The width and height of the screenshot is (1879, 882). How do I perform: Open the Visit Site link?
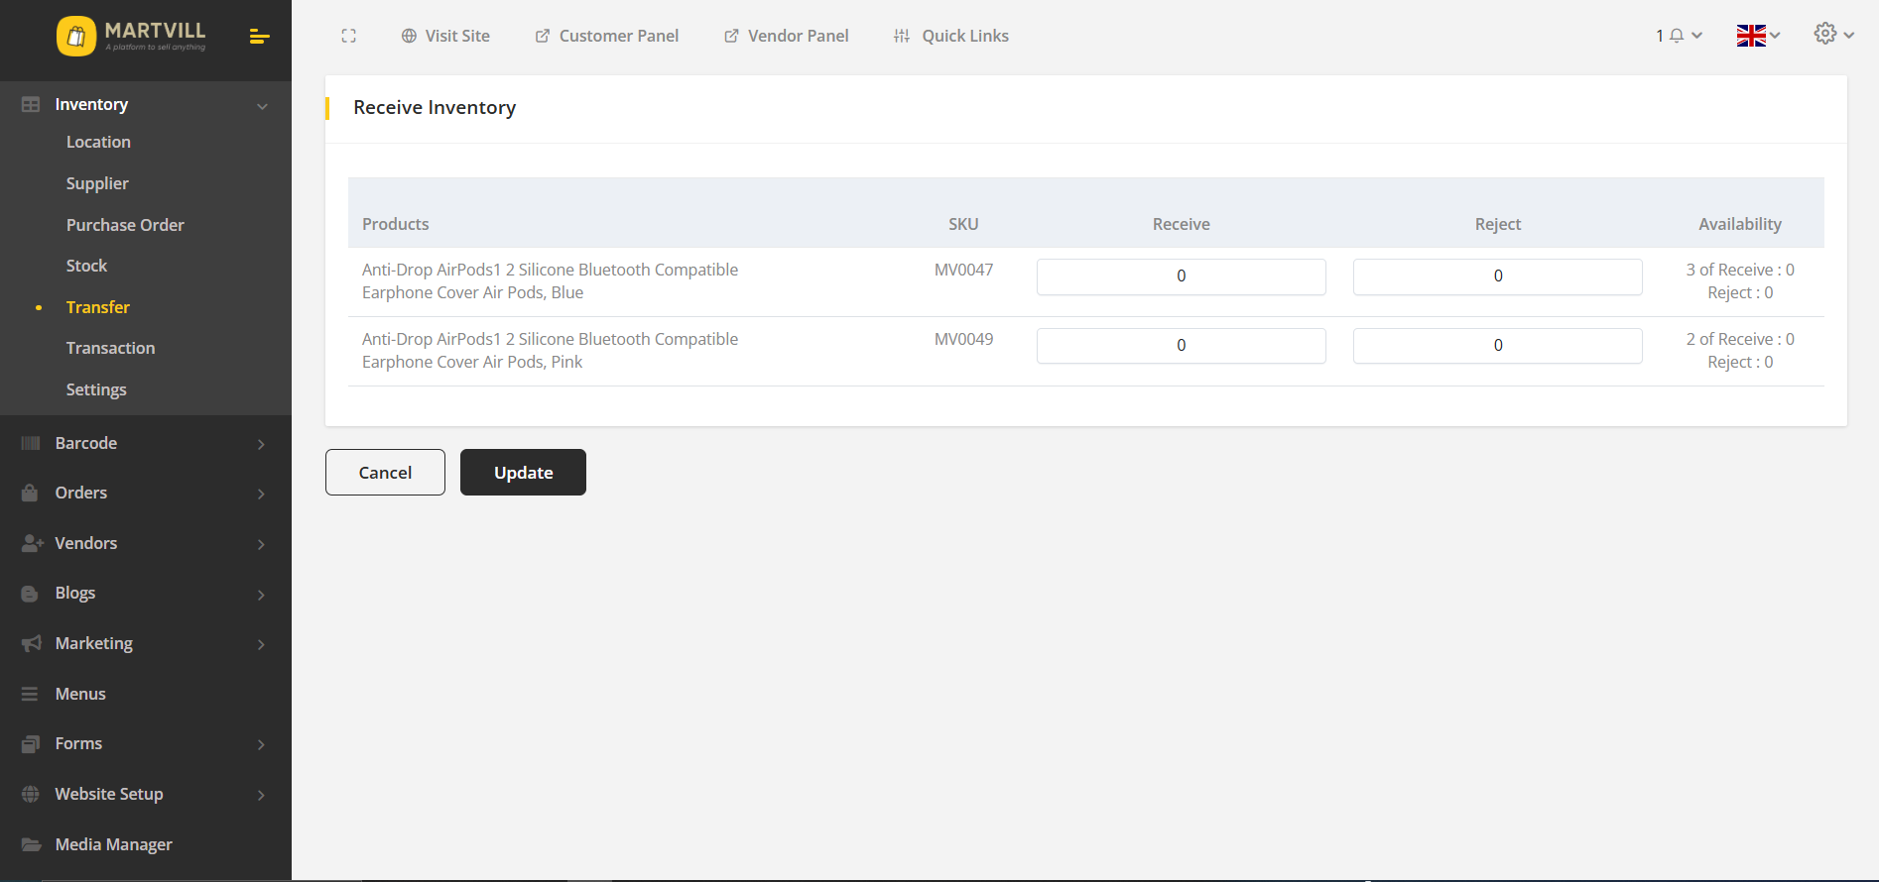[x=445, y=36]
